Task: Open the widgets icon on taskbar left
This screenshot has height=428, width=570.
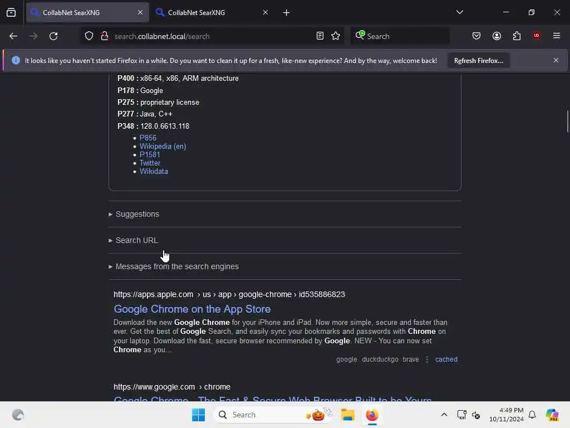Action: [x=18, y=415]
